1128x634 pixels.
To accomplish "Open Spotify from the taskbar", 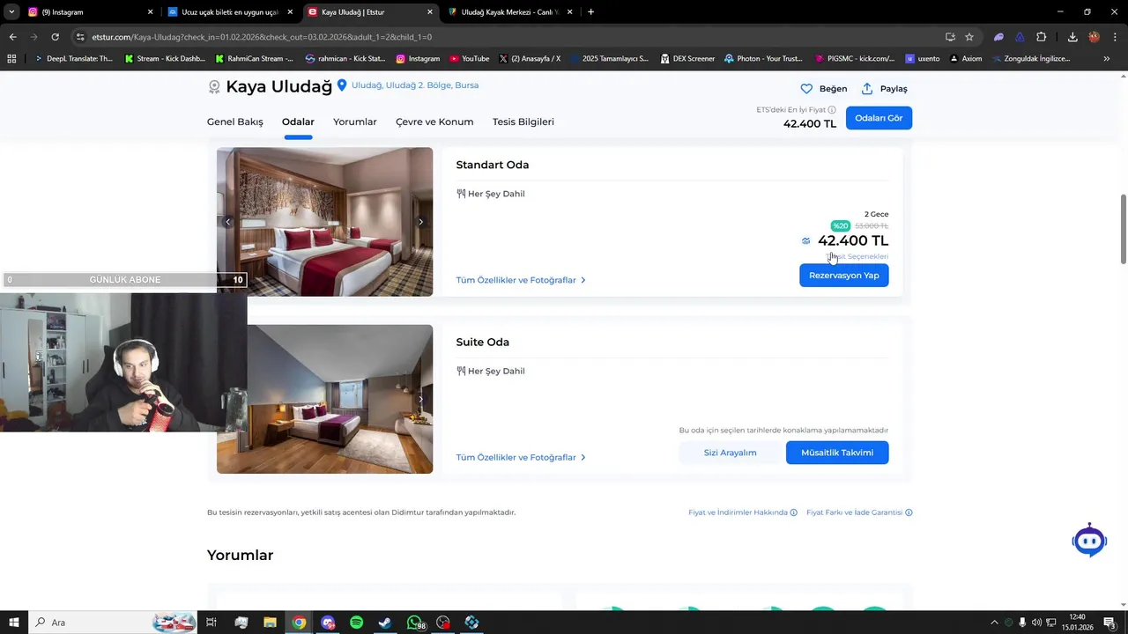I will tap(356, 623).
